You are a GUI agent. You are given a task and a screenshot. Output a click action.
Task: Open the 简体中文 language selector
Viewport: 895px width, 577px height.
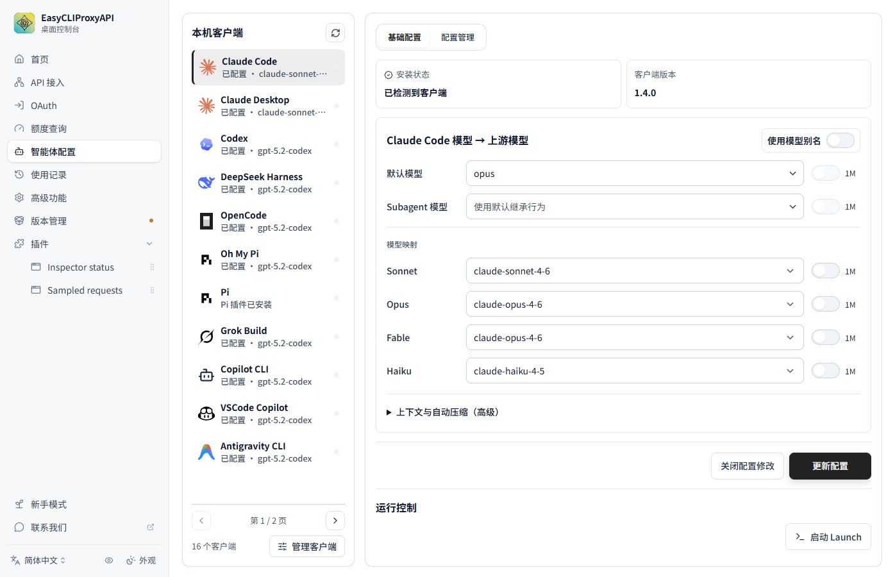click(38, 560)
